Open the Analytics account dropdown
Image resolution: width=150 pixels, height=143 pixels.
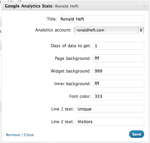pos(109,30)
